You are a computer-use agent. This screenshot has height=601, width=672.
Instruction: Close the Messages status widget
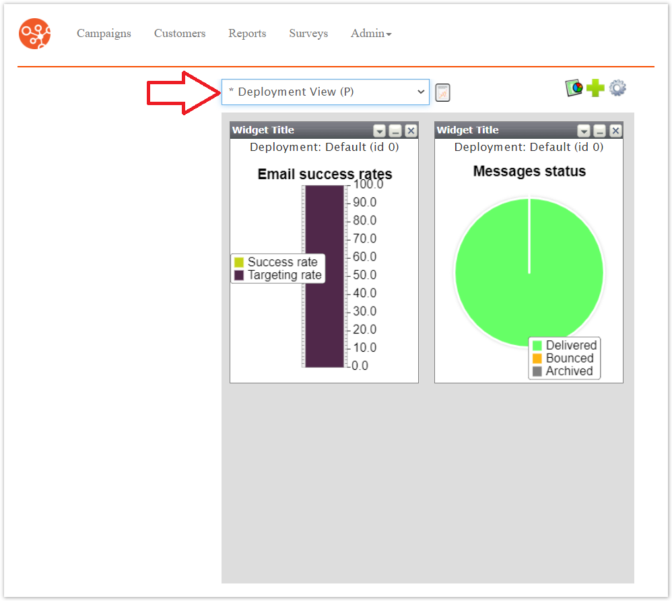click(x=615, y=131)
